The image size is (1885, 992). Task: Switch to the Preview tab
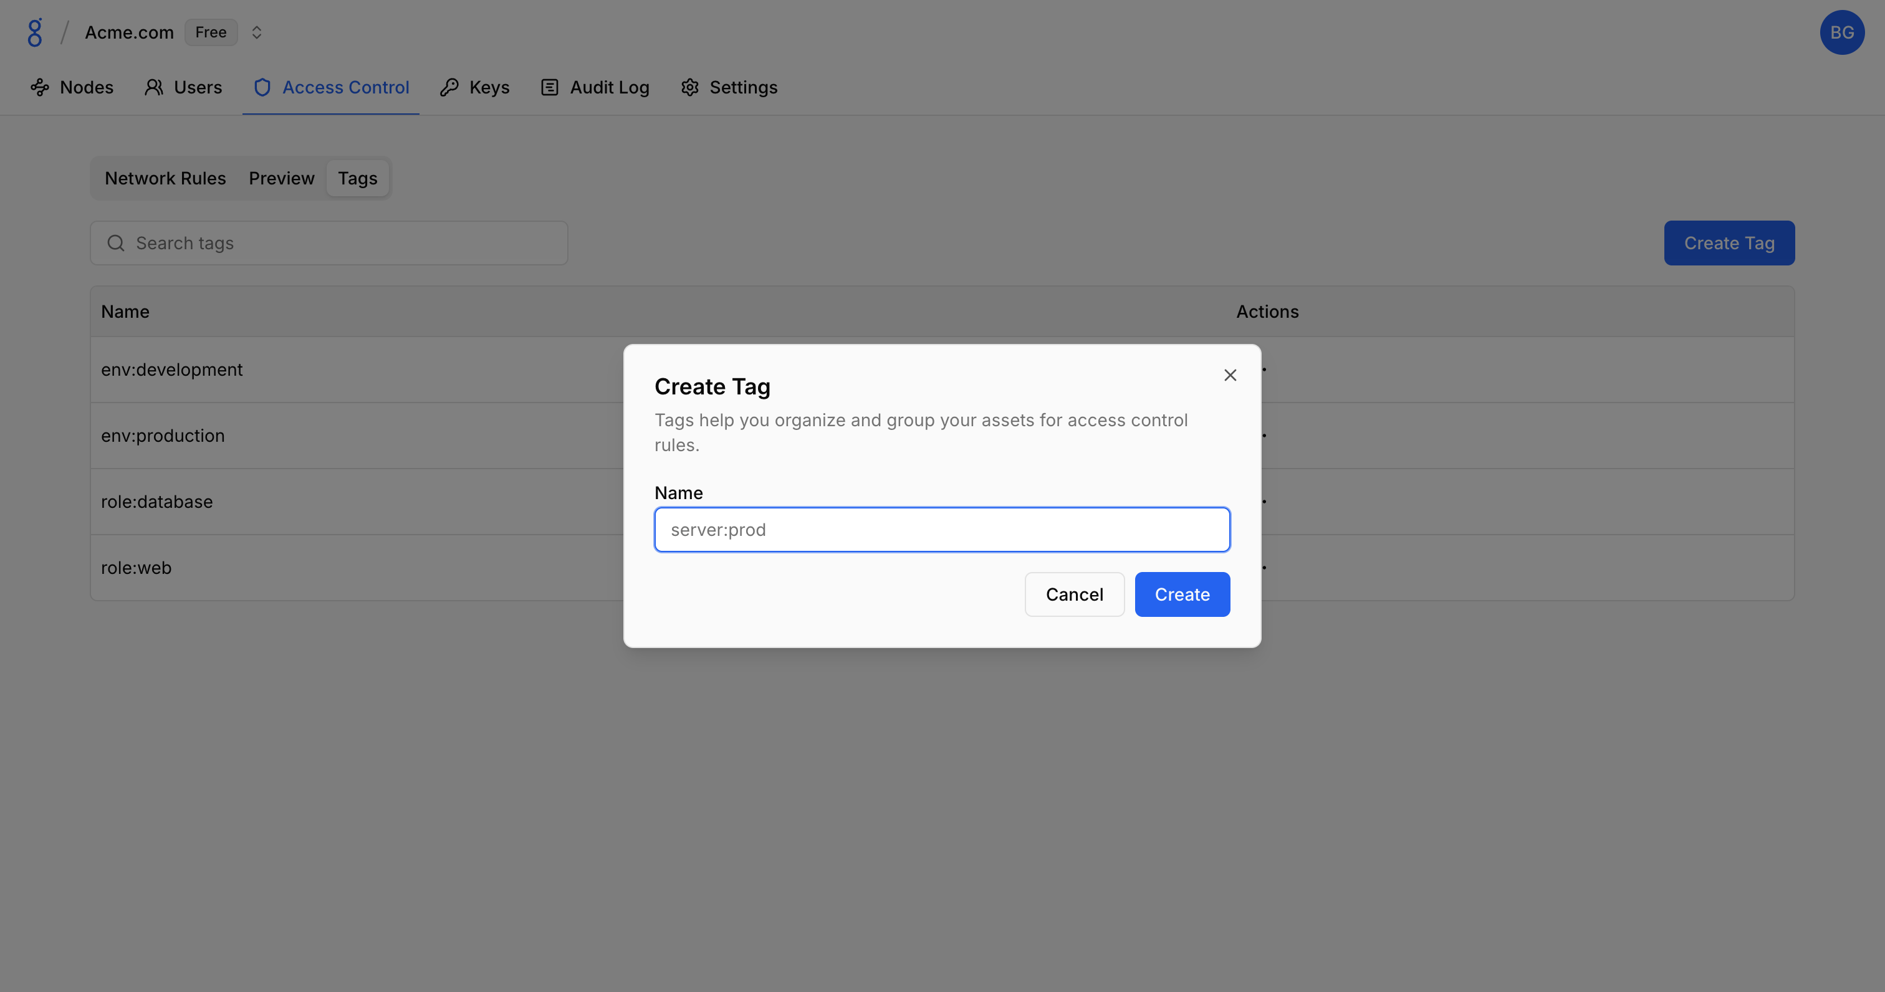click(282, 178)
